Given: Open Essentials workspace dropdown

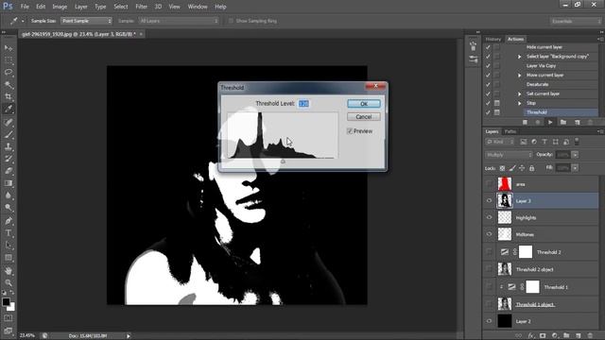Looking at the screenshot, I should [x=576, y=21].
